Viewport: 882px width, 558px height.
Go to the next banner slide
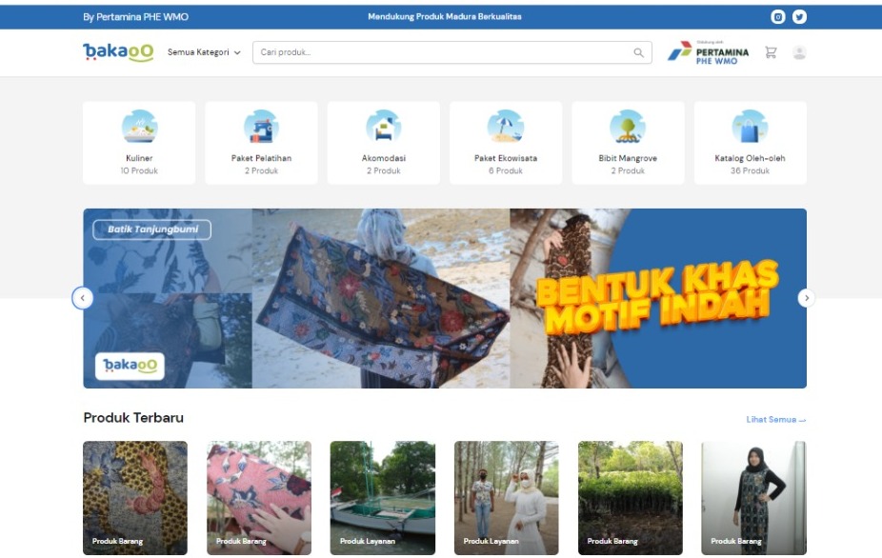[x=807, y=298]
